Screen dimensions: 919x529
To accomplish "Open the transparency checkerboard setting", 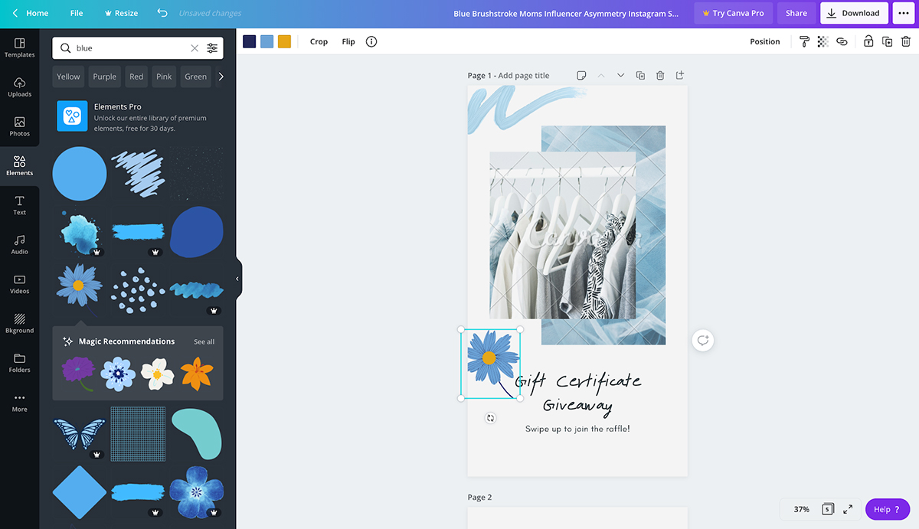I will 823,42.
